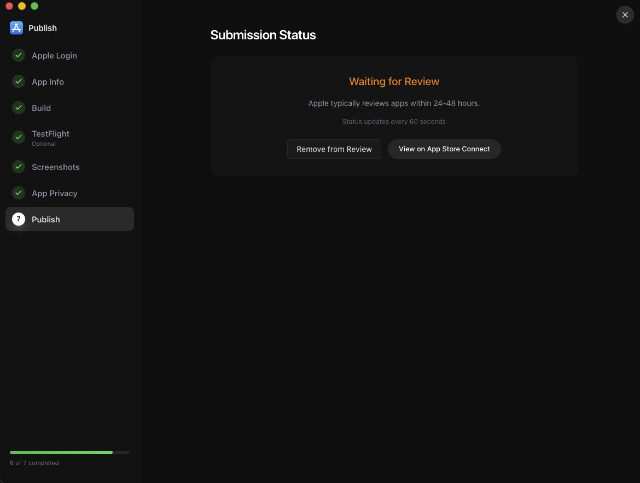The height and width of the screenshot is (483, 640).
Task: Click the 'Submission Status' heading
Action: (x=263, y=35)
